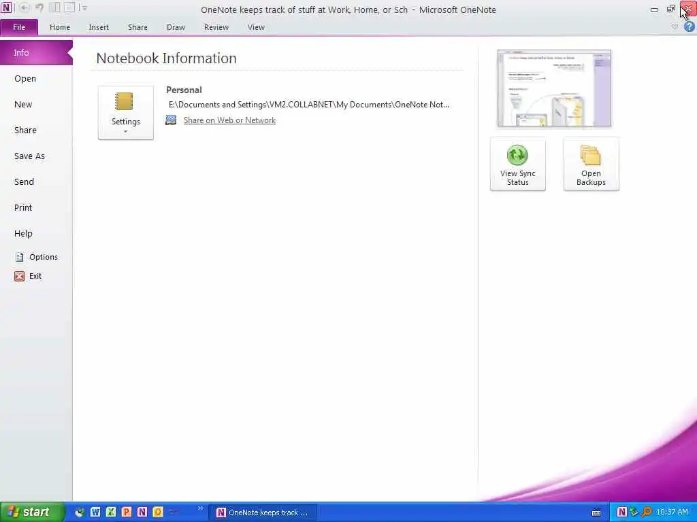The height and width of the screenshot is (522, 697).
Task: Open the notebook Settings dropdown button
Action: pyautogui.click(x=126, y=113)
